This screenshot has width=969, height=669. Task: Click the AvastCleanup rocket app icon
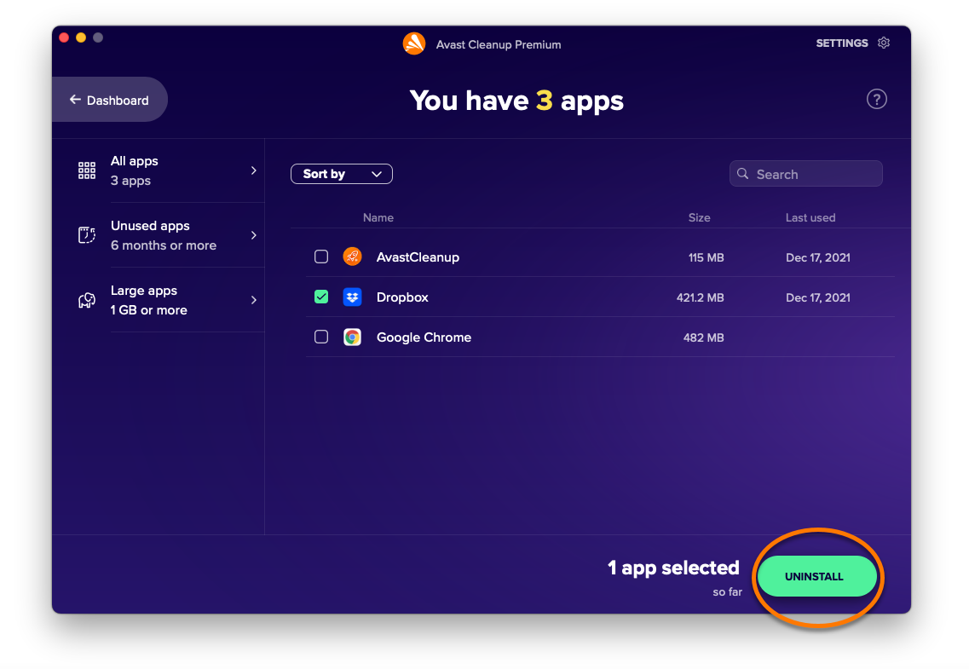click(x=352, y=257)
